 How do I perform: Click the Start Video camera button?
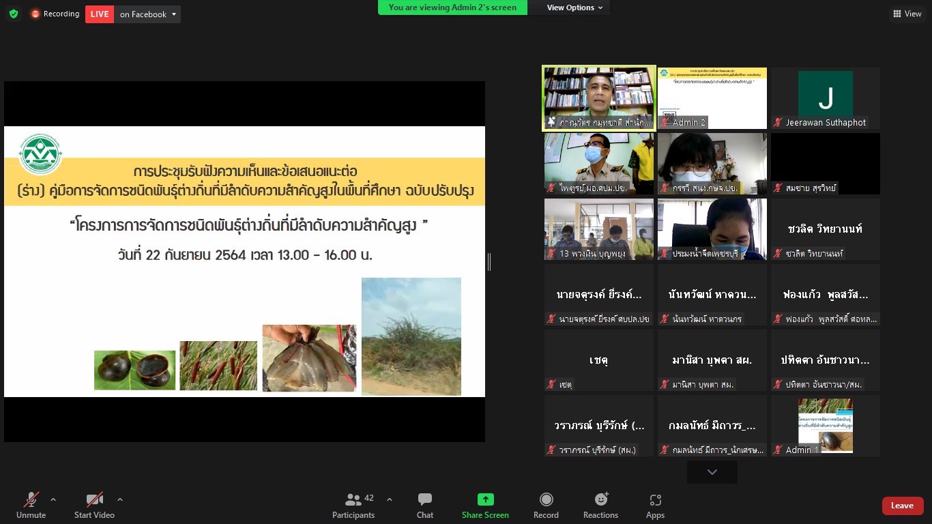tap(94, 505)
